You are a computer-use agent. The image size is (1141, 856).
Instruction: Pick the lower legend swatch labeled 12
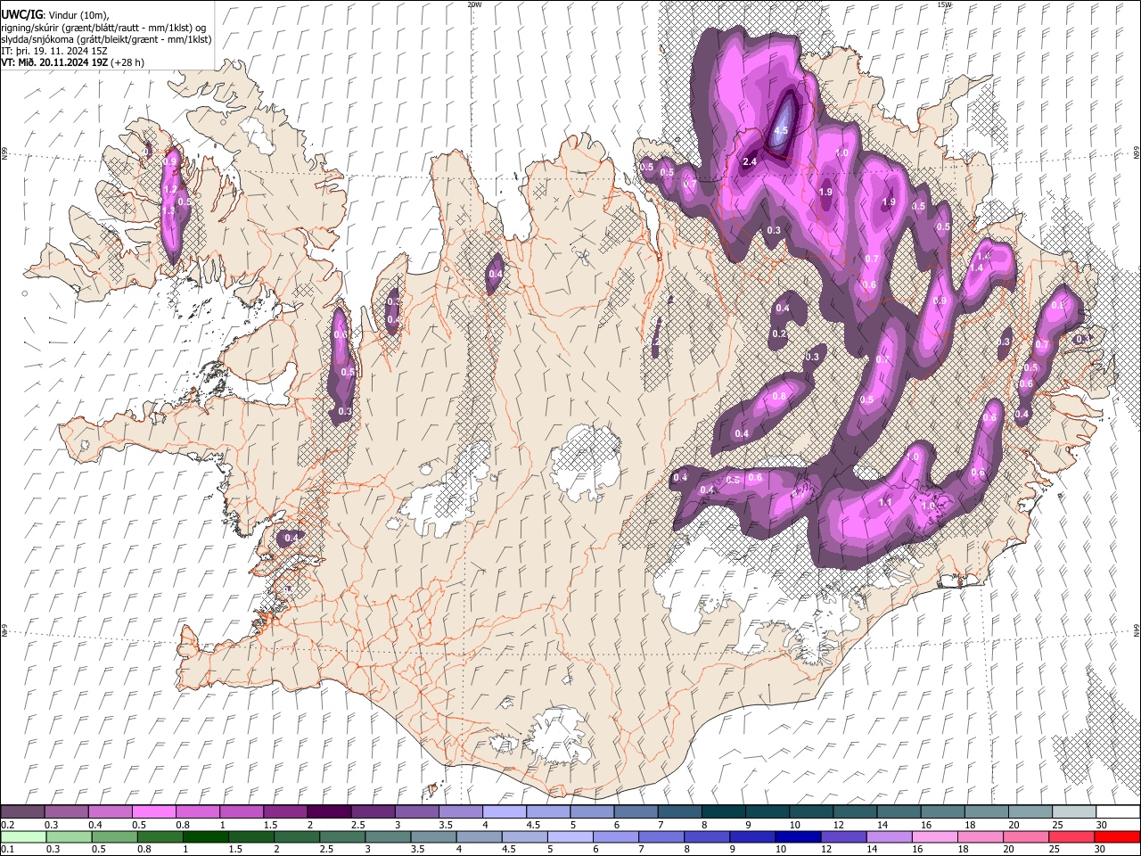point(842,836)
